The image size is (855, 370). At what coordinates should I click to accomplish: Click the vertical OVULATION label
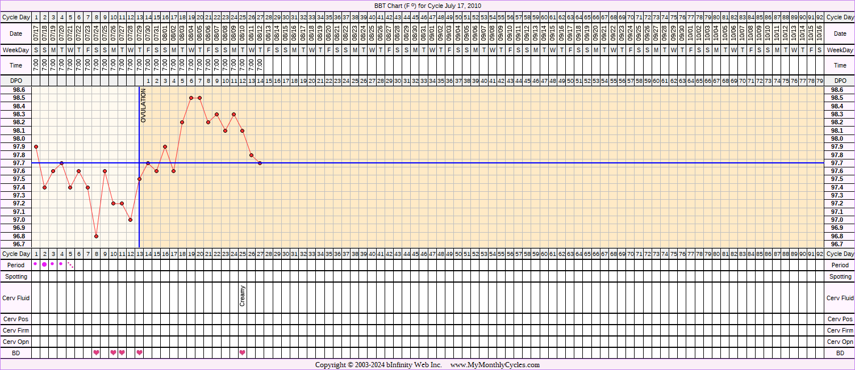(x=144, y=106)
